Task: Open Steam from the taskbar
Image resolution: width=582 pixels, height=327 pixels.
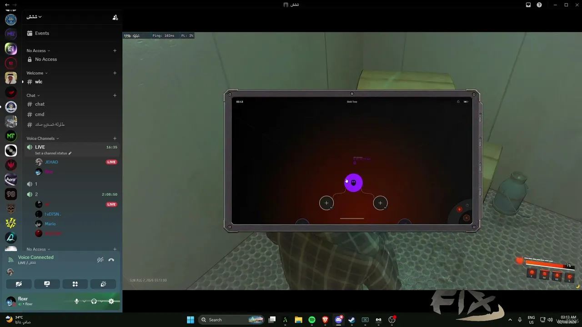Action: 351,320
